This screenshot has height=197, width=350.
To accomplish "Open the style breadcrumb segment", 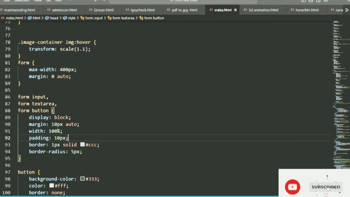I will (69, 18).
